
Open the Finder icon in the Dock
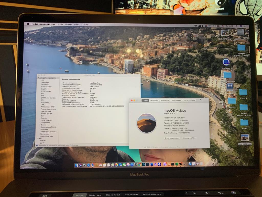(x=77, y=165)
